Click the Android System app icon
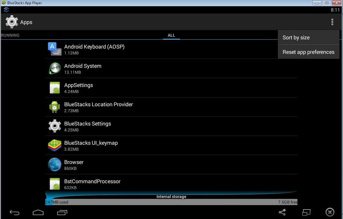The width and height of the screenshot is (343, 219). coord(54,68)
